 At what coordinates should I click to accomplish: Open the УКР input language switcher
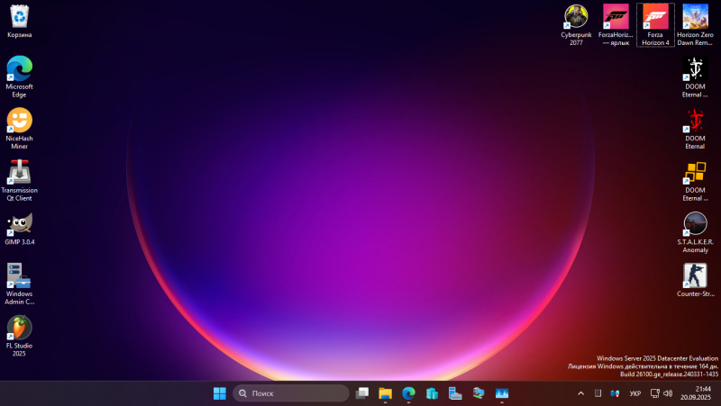635,393
